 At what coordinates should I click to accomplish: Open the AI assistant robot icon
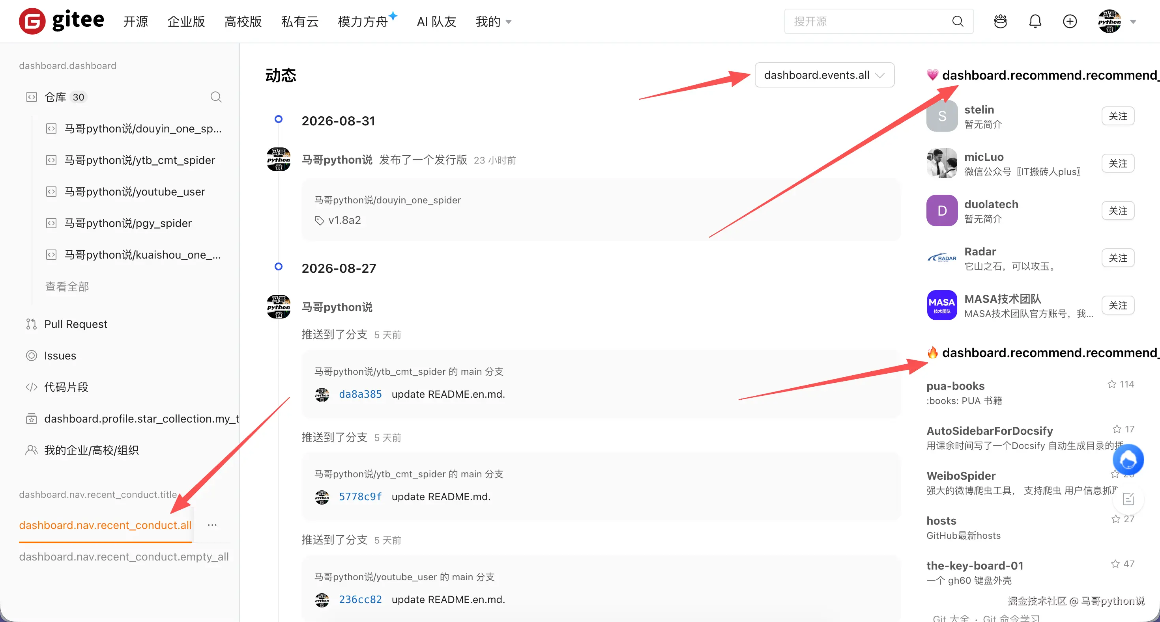pyautogui.click(x=1000, y=21)
